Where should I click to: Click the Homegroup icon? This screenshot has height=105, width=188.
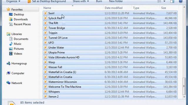(x=9, y=64)
